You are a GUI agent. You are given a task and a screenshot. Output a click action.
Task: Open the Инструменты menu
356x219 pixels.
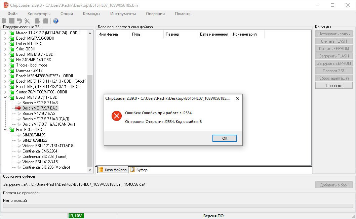click(x=123, y=14)
